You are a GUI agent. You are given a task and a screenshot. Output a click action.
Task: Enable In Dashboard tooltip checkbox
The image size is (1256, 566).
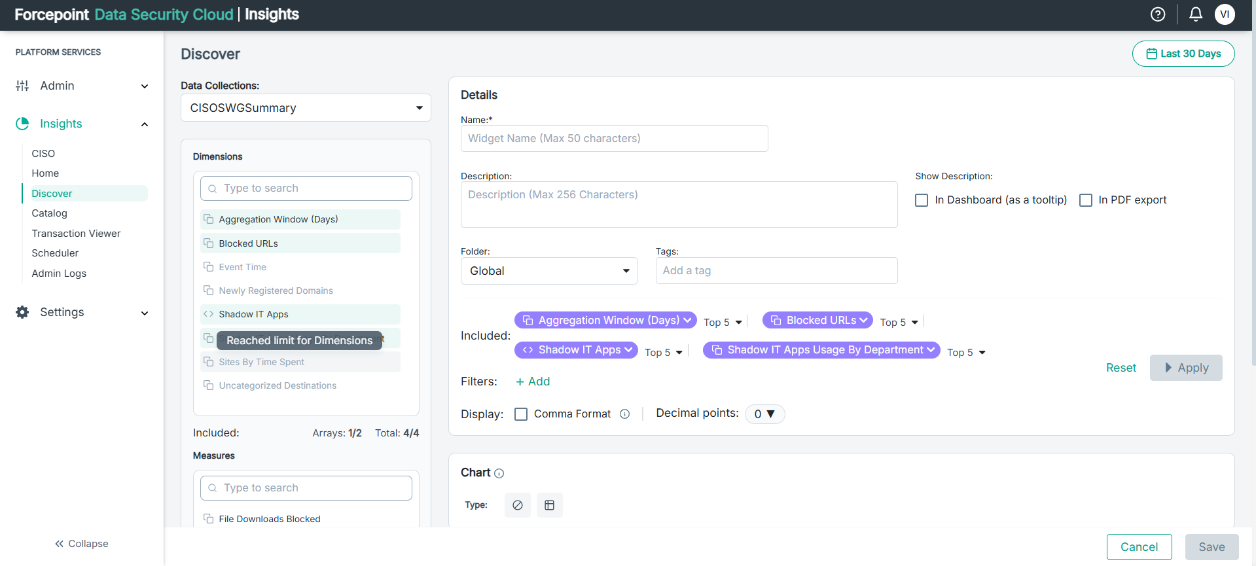[922, 200]
